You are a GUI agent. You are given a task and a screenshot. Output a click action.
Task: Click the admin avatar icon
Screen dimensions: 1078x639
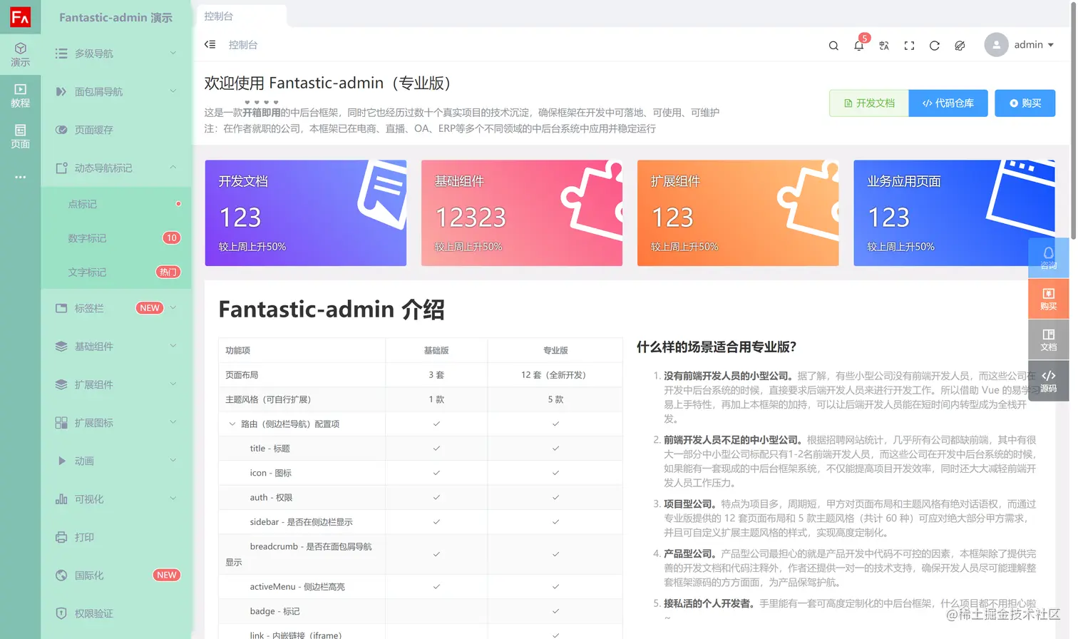[x=996, y=45]
